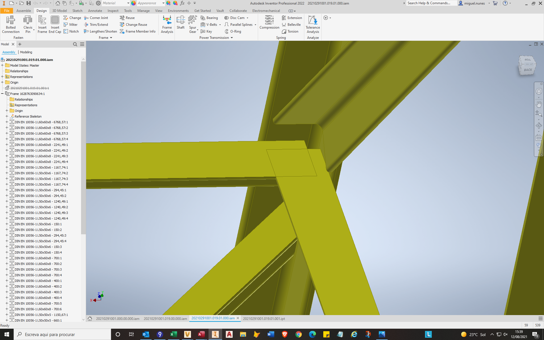The width and height of the screenshot is (544, 340).
Task: Expand the Model States: Master node
Action: 3,65
